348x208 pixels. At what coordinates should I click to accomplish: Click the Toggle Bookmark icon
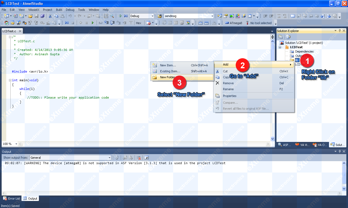(x=293, y=16)
